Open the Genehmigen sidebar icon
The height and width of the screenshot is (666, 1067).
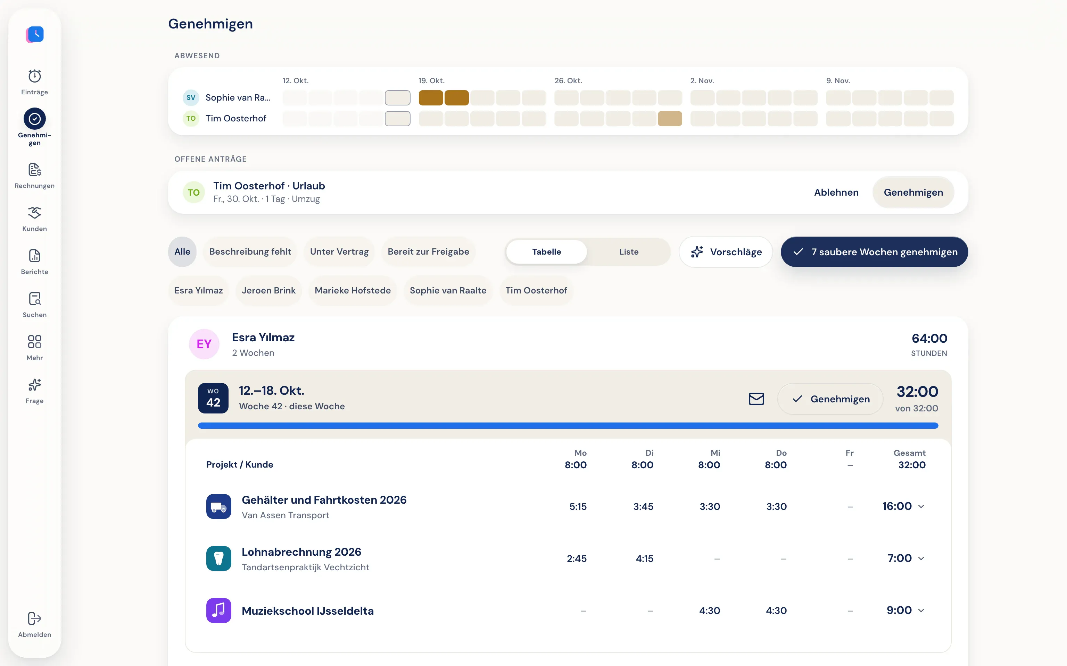pyautogui.click(x=34, y=119)
